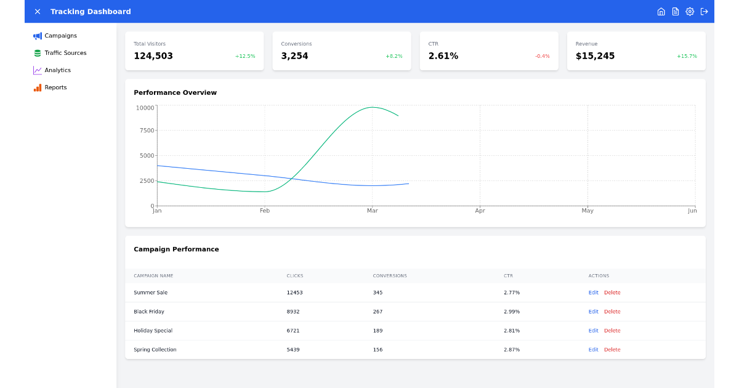Screen dimensions: 739x388
Task: Open Reports via the bar-chart icon
Action: [x=36, y=87]
